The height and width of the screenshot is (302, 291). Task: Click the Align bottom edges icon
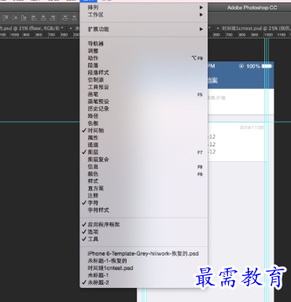tap(24, 18)
